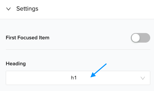Select the h1 value in the Heading field
This screenshot has height=91, width=154.
(x=74, y=78)
